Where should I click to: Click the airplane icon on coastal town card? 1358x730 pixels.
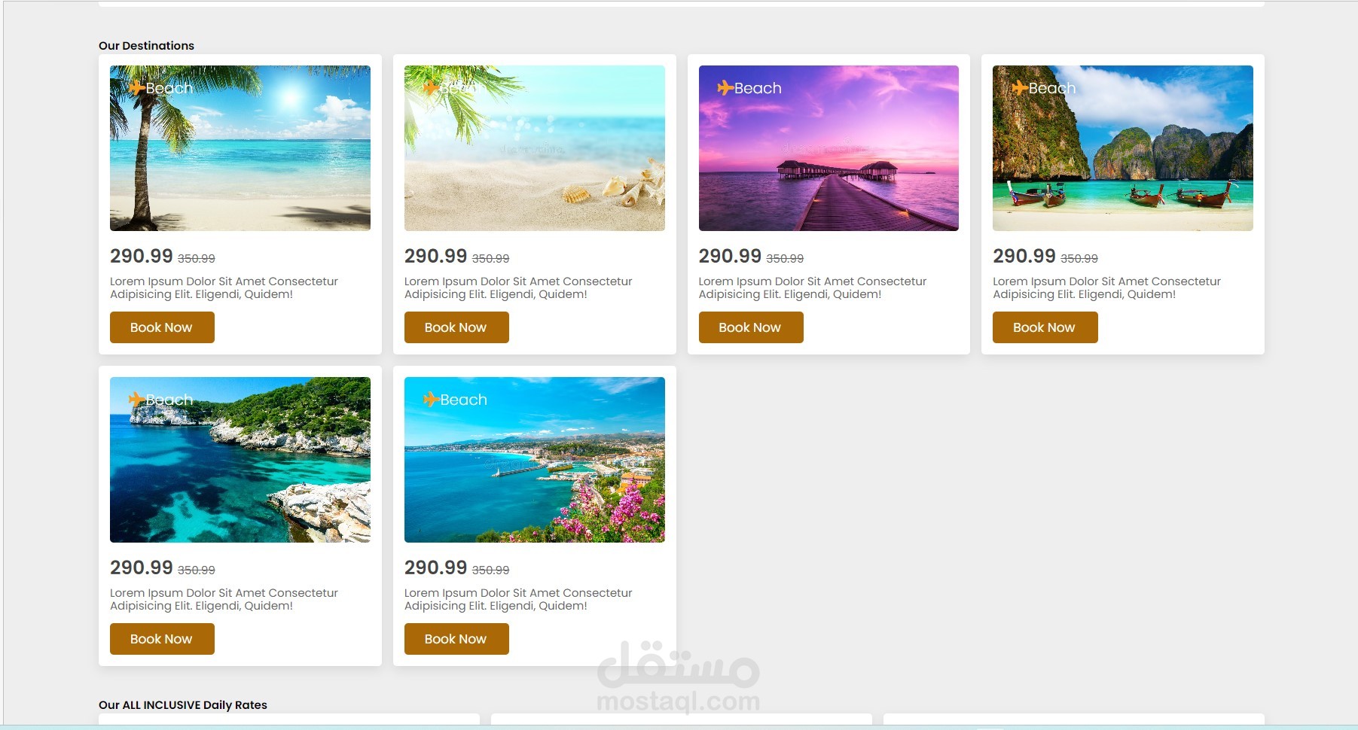(431, 400)
